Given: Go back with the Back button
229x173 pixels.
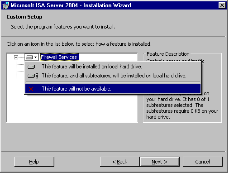Looking at the screenshot, I should pyautogui.click(x=120, y=162).
